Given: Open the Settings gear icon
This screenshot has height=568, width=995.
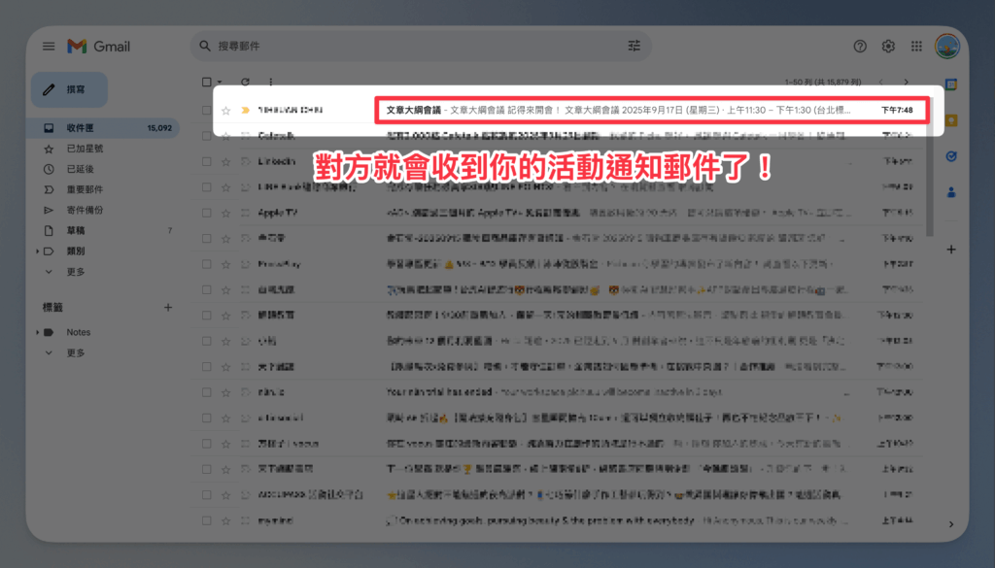Looking at the screenshot, I should [x=888, y=47].
